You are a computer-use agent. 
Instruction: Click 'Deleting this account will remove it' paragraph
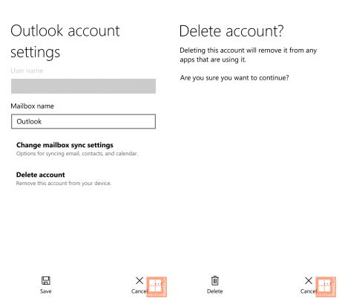249,55
